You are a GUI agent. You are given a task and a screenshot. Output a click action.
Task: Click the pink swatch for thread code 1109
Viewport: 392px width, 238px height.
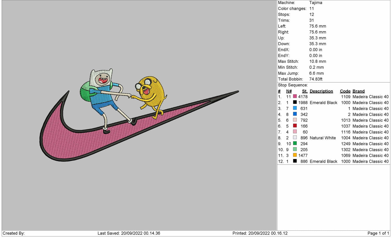click(x=295, y=96)
